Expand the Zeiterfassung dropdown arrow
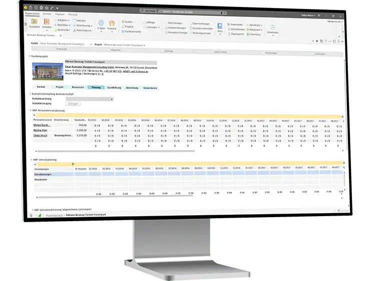Viewport: 370px width, 281px height. point(91,26)
